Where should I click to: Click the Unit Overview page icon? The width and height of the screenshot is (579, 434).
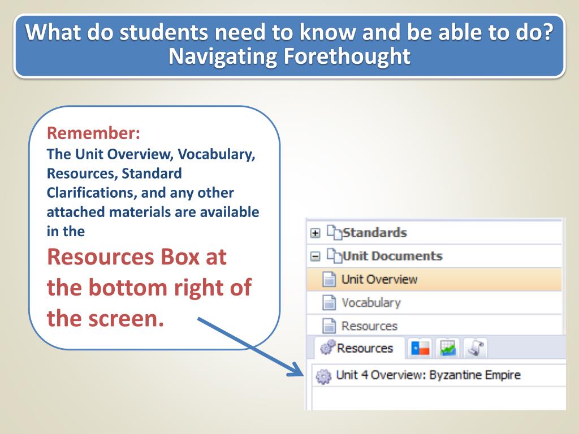329,279
